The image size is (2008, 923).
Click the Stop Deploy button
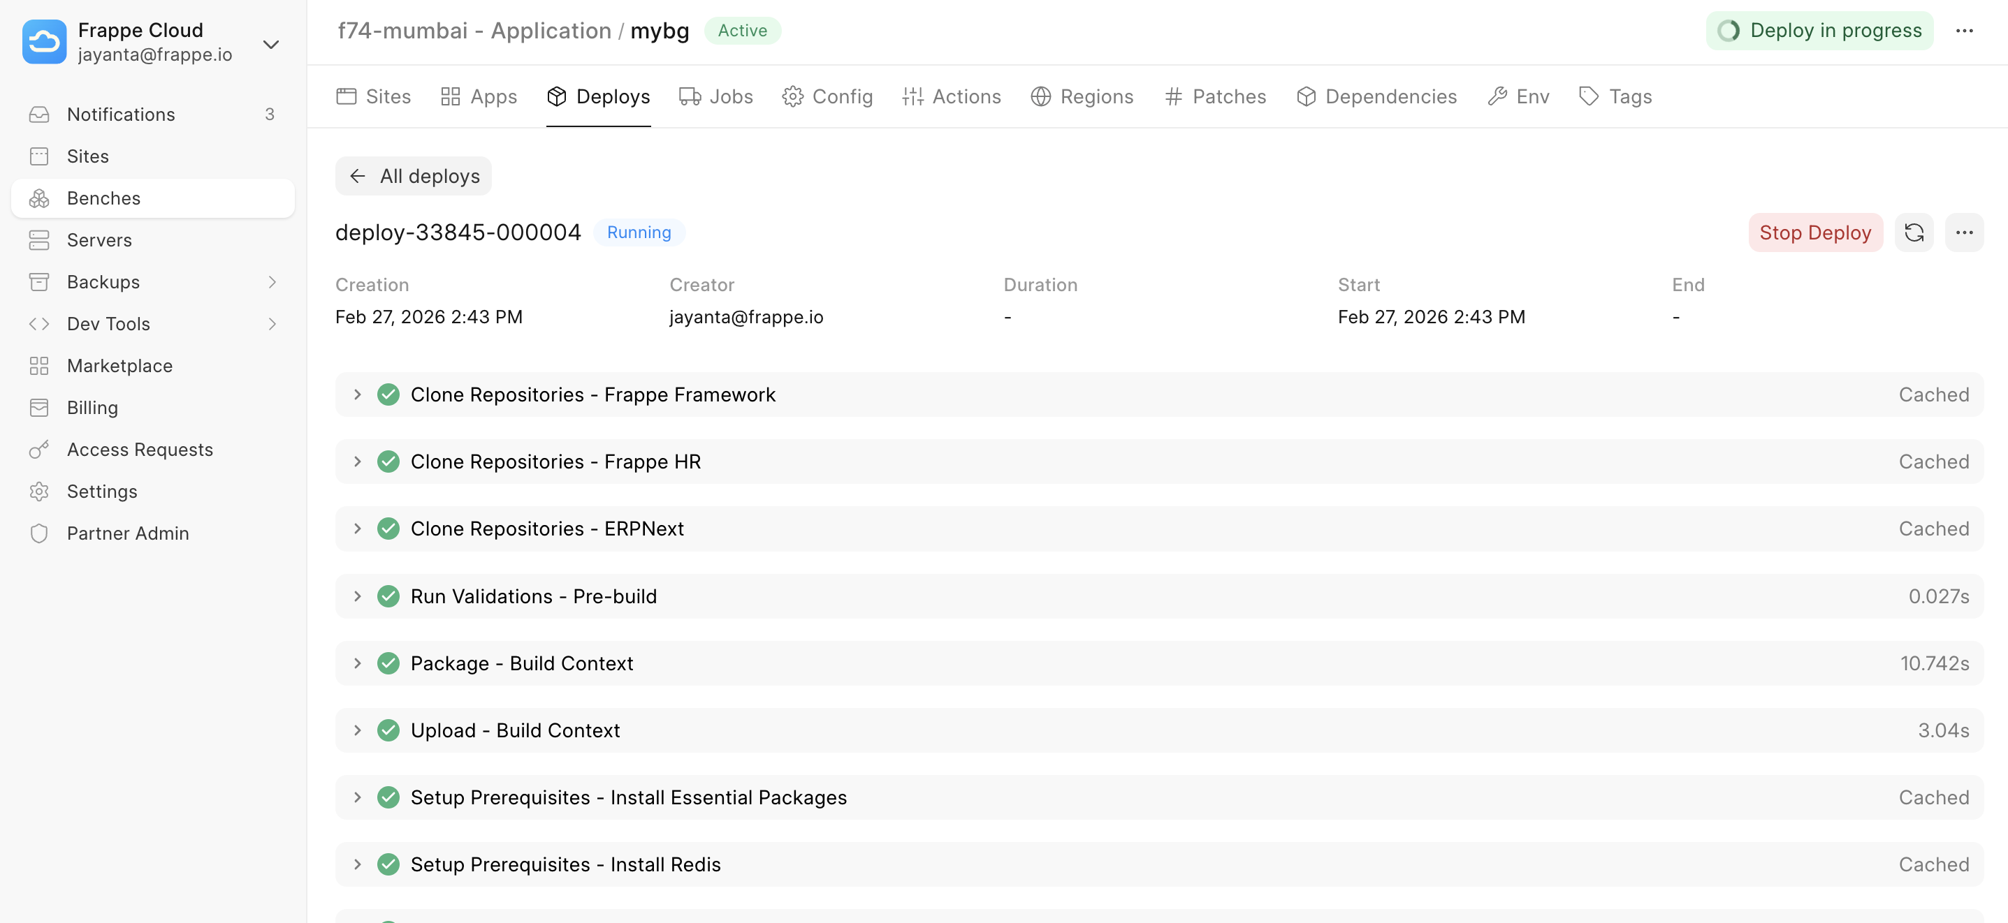point(1814,232)
